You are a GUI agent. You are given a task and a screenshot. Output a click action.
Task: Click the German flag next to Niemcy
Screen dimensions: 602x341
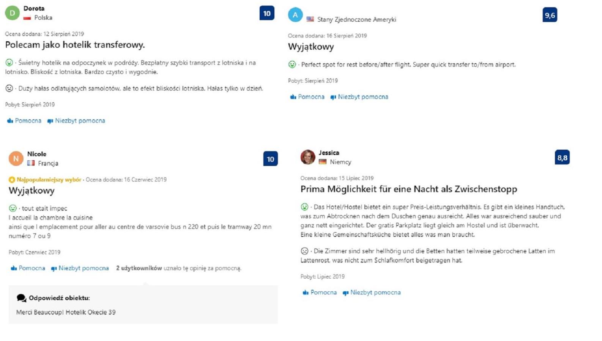[323, 162]
